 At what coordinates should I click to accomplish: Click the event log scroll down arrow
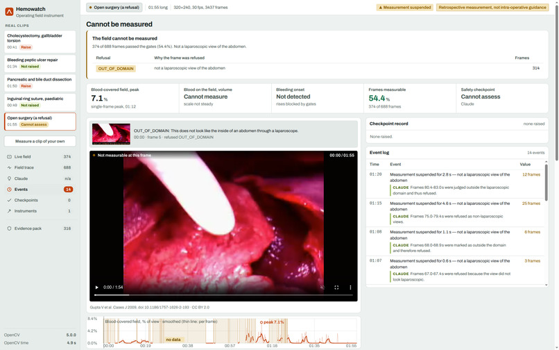[546, 285]
